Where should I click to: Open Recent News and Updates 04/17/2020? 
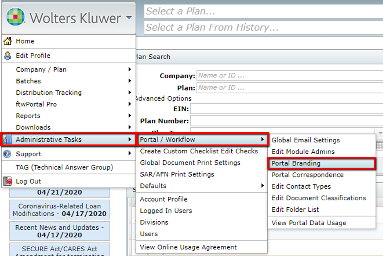click(x=60, y=231)
